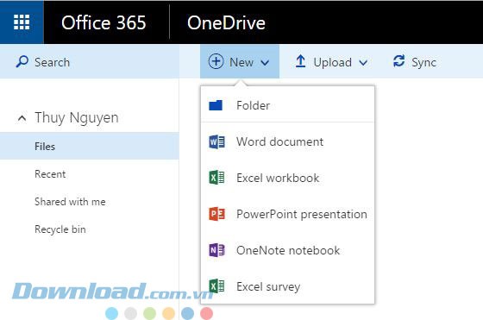The height and width of the screenshot is (320, 483).
Task: Click the Sync arrows icon
Action: tap(398, 60)
